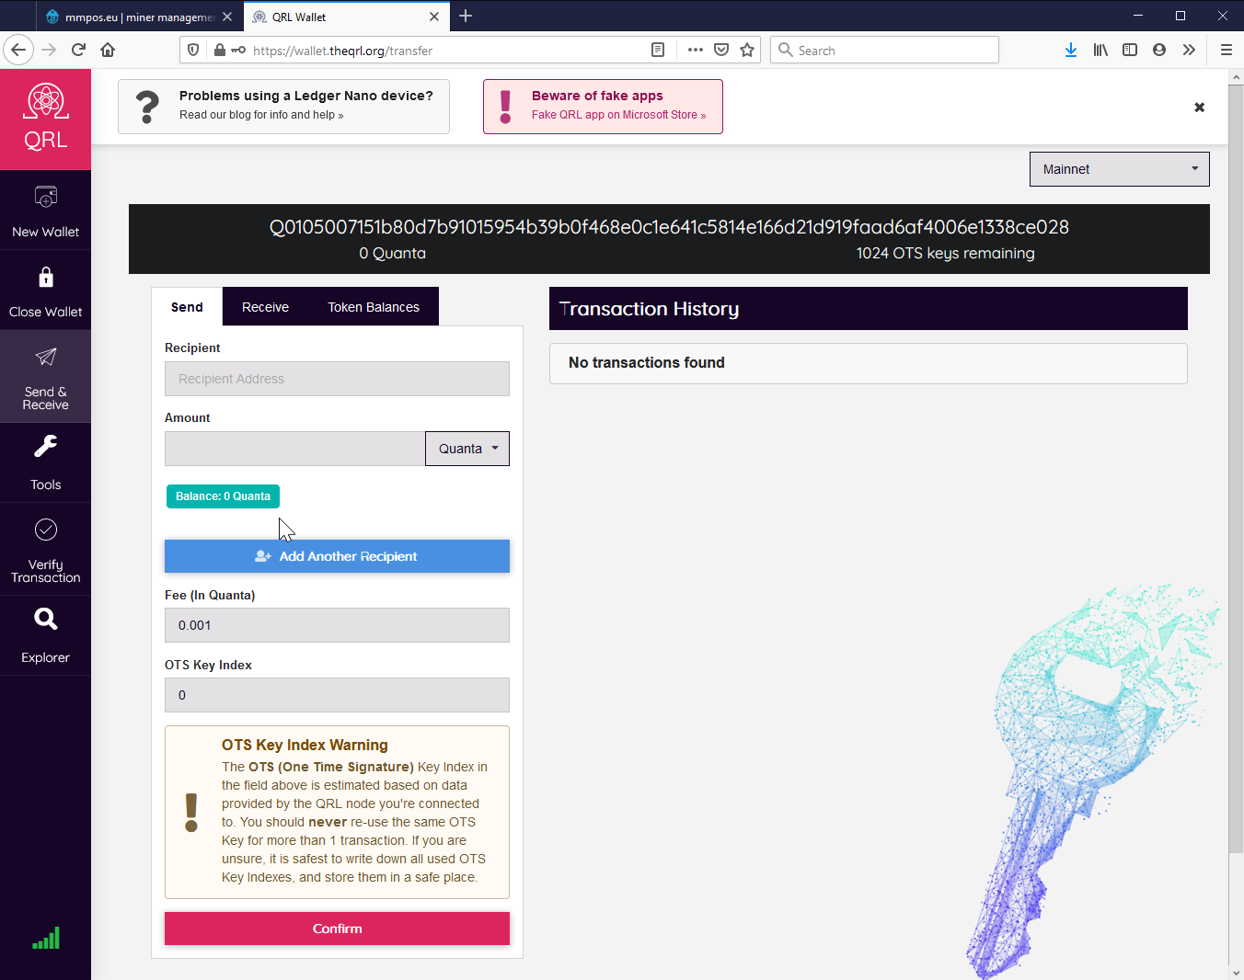Open page actions ellipsis menu
Image resolution: width=1244 pixels, height=980 pixels.
tap(696, 50)
